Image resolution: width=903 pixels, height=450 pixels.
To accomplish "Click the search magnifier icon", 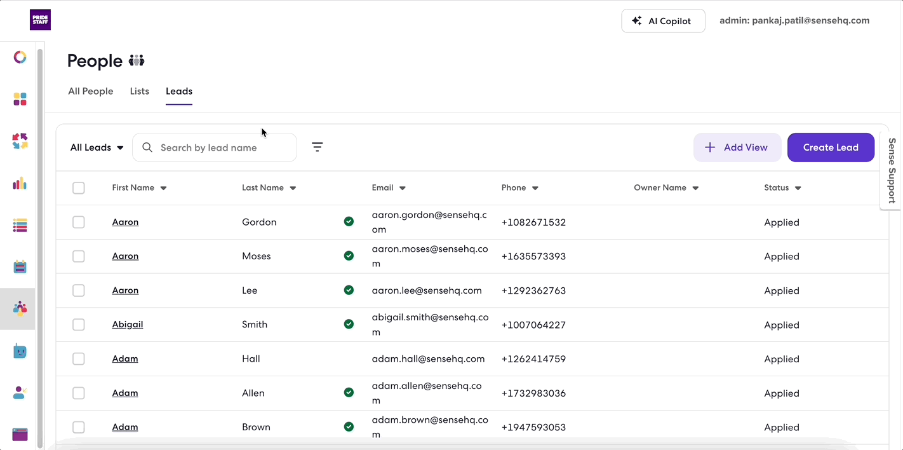I will [147, 147].
